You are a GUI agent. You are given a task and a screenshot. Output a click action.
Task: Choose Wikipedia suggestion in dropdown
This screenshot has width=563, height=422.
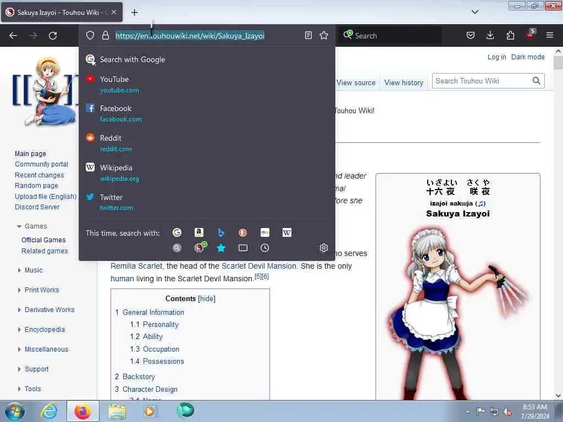click(207, 173)
